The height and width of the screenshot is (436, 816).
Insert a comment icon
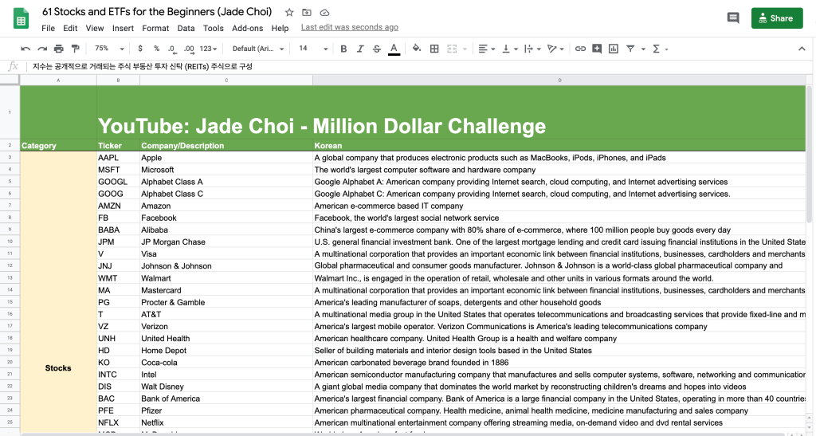click(597, 49)
